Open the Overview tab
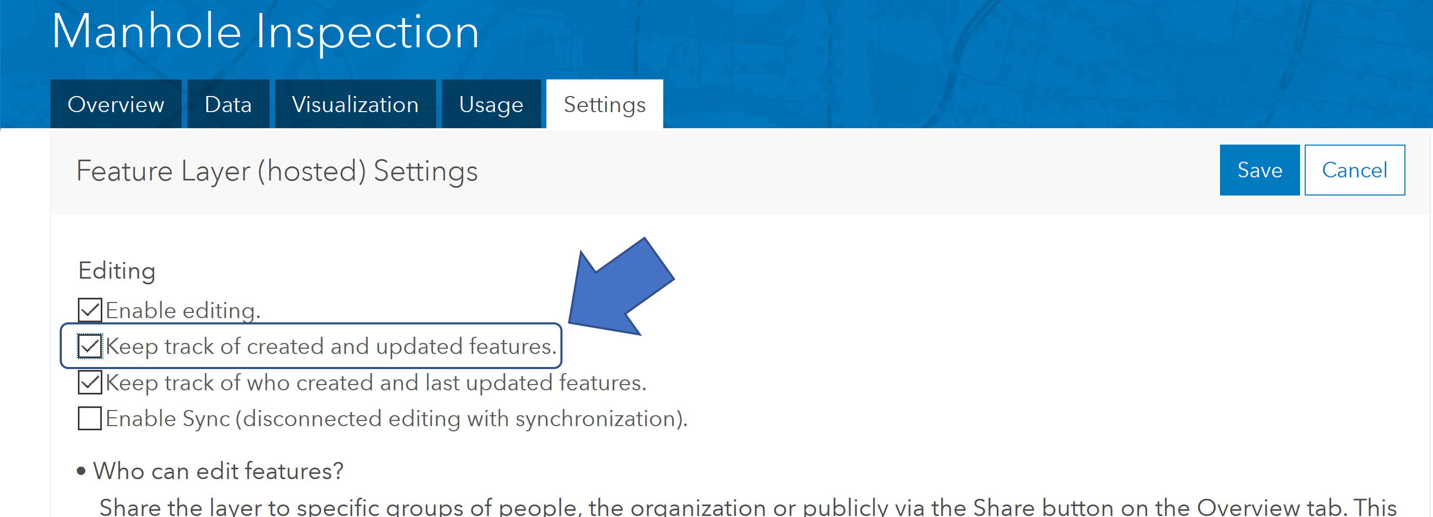The height and width of the screenshot is (517, 1433). [x=116, y=104]
